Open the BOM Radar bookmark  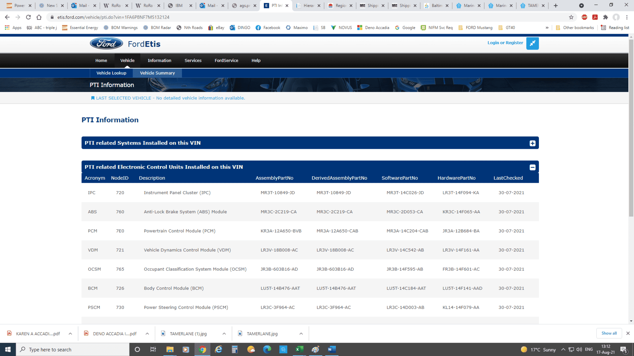click(157, 28)
